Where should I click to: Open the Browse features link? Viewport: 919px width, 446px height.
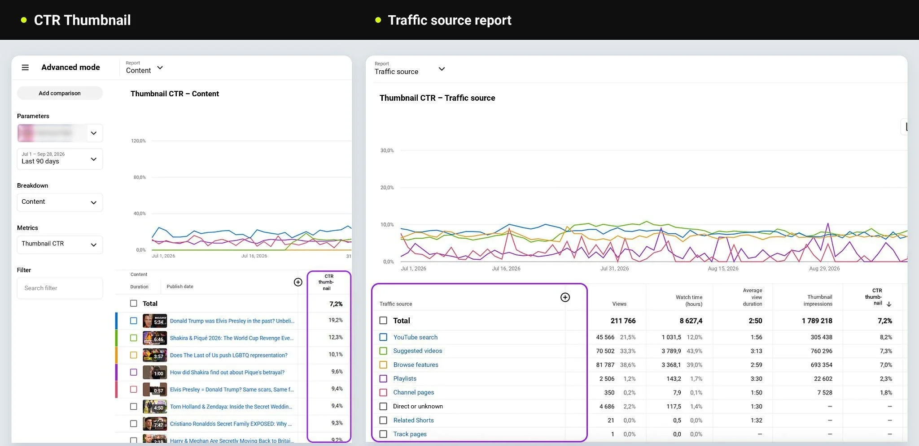coord(416,365)
